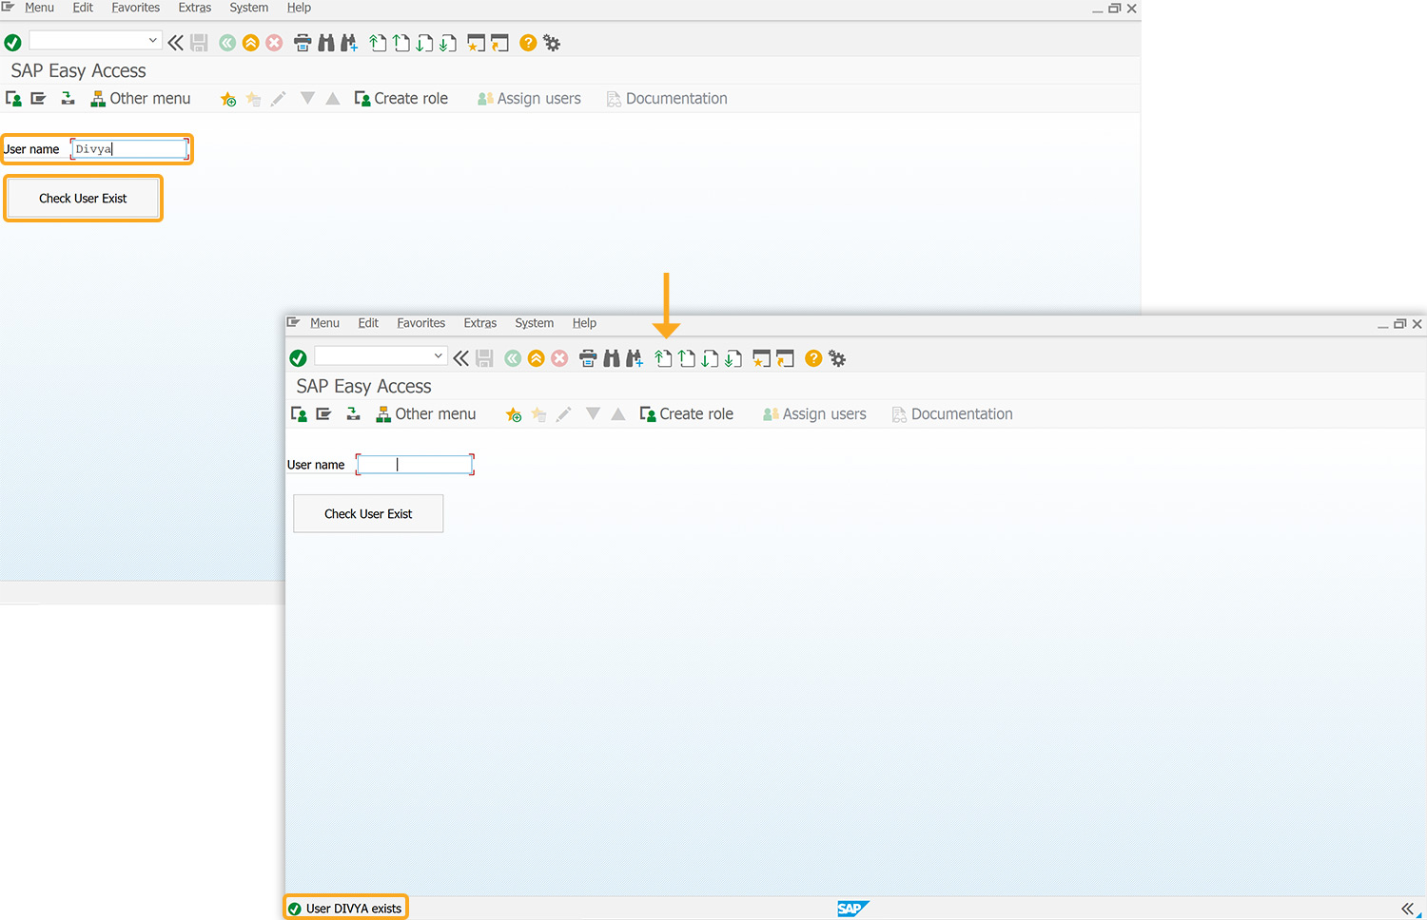Click the SAP logo in front window status bar
Screen dimensions: 1427x920
852,909
